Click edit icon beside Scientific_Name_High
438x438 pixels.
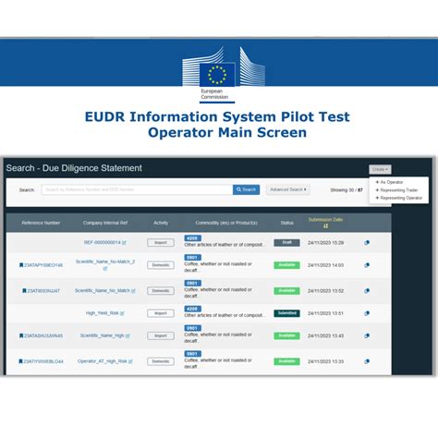[128, 335]
